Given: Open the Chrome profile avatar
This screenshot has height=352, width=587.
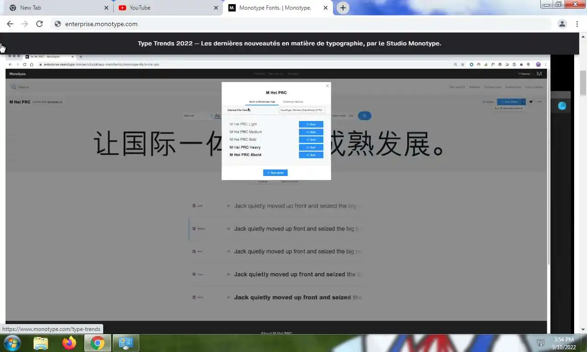Looking at the screenshot, I should (562, 24).
